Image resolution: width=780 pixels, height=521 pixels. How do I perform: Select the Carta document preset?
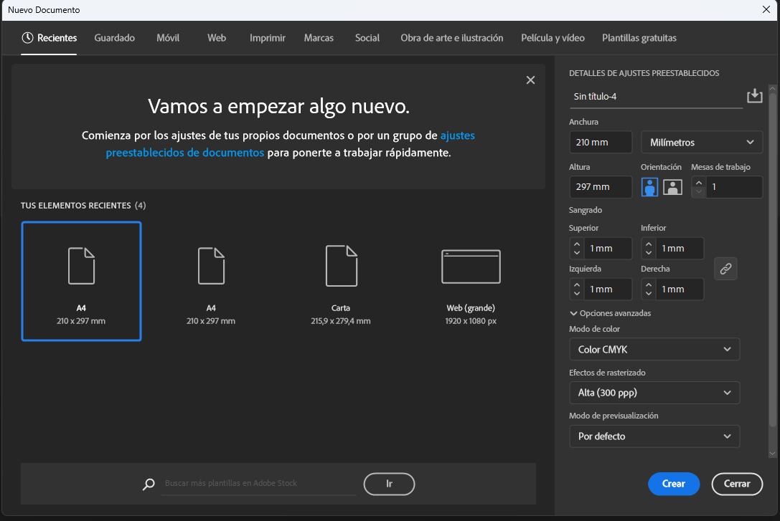pyautogui.click(x=341, y=282)
